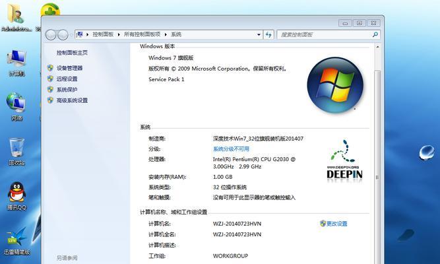This screenshot has width=440, height=264.
Task: Expand the arrow after 控制面板 breadcrumb
Action: pyautogui.click(x=119, y=34)
